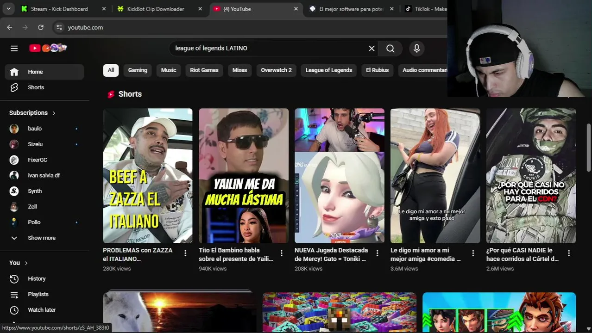Open Watch later in the sidebar
Viewport: 592px width, 333px height.
(44, 310)
